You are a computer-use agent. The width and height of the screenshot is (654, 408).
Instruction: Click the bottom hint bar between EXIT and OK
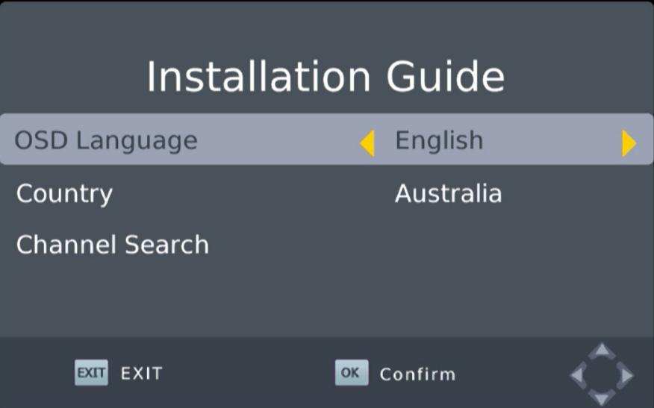click(x=249, y=373)
